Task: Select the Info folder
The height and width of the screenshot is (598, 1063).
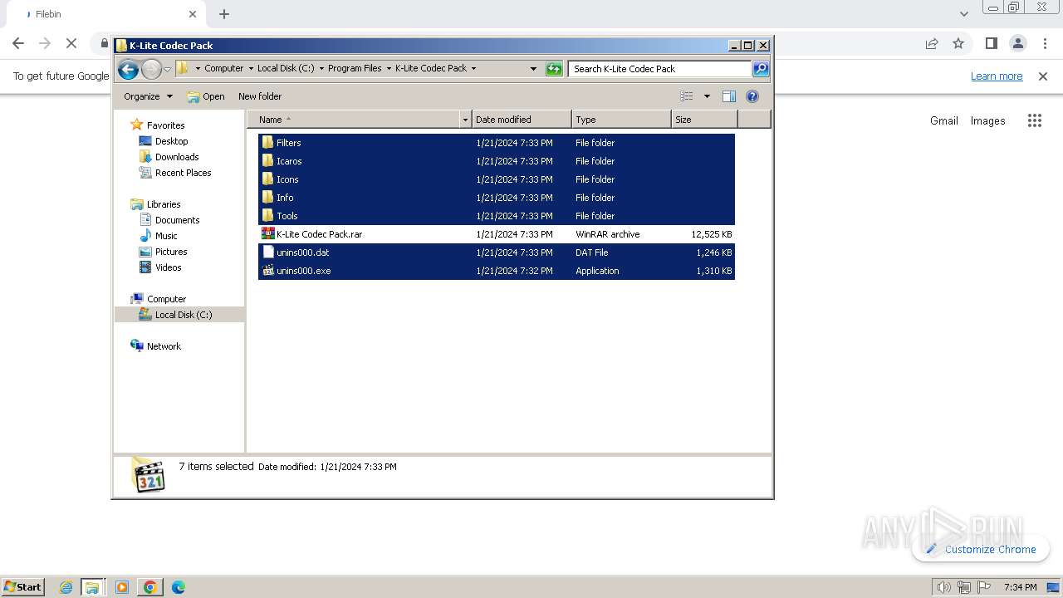Action: coord(497,198)
